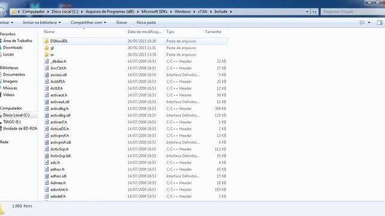The height and width of the screenshot is (216, 385).
Task: Open Incluir na biblioteca menu
Action: (42, 23)
